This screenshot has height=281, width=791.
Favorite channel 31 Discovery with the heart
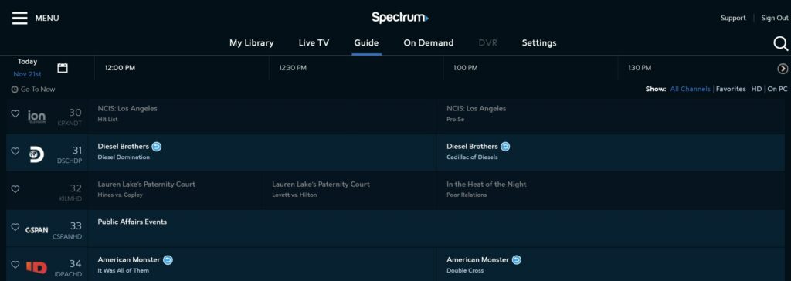15,151
